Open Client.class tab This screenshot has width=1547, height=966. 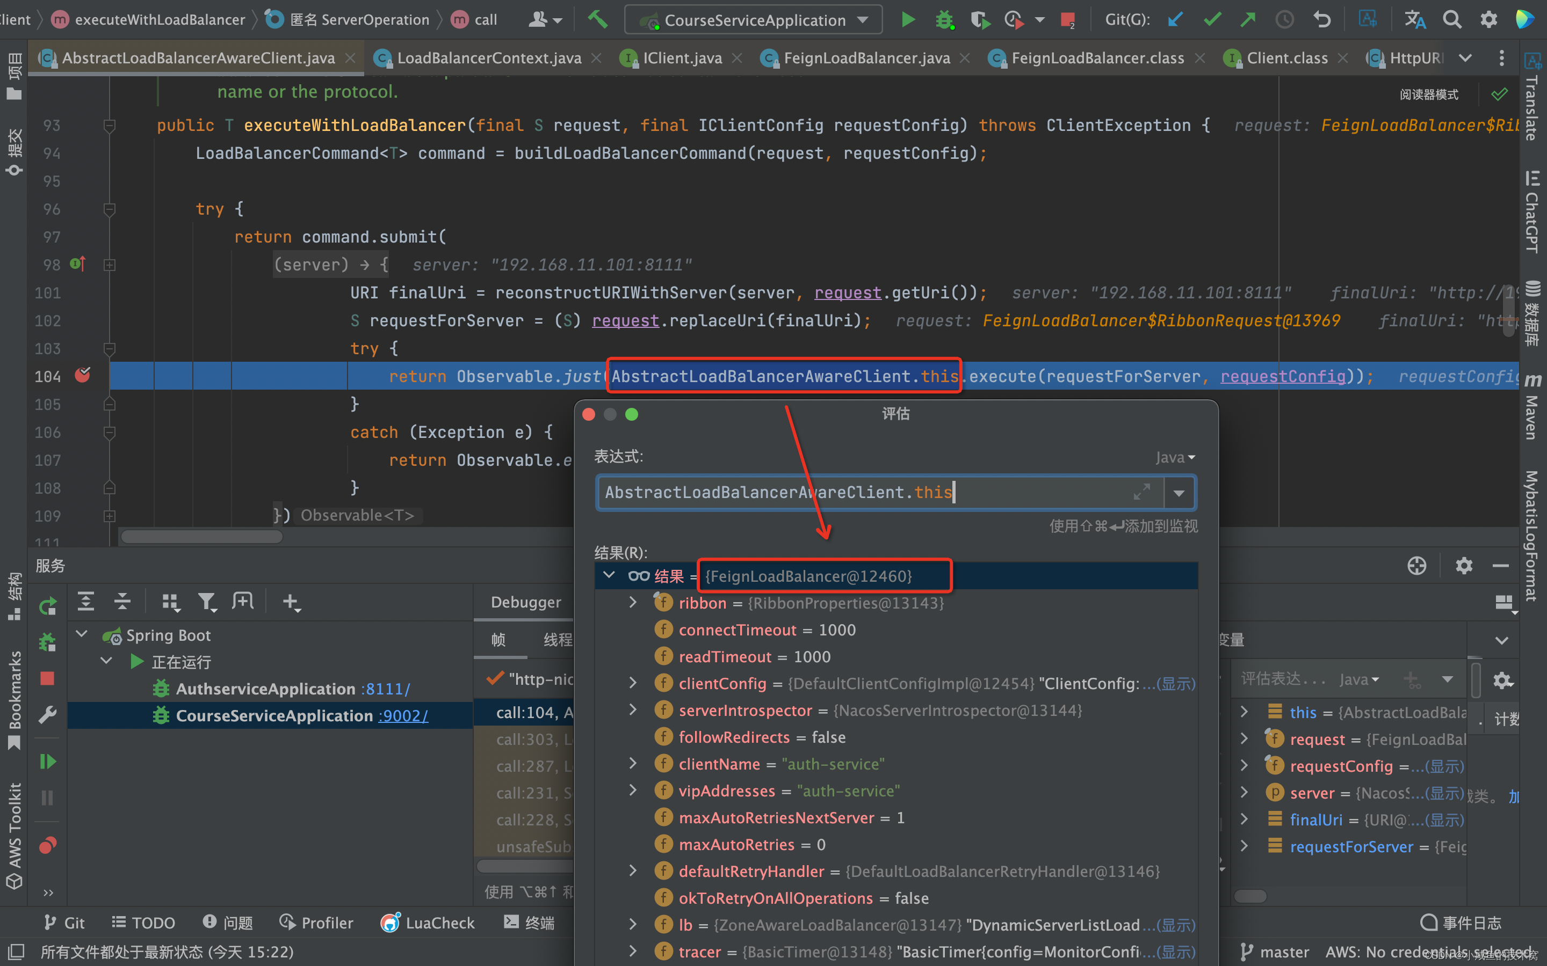[1287, 58]
